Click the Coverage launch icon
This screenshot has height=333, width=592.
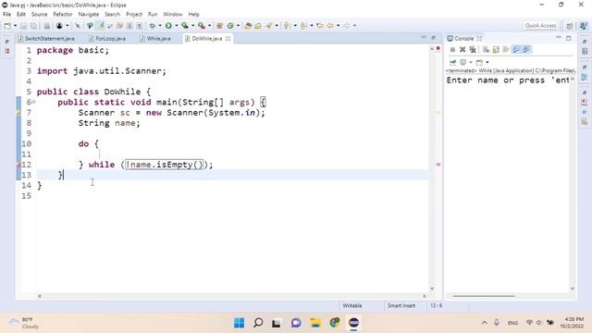[x=185, y=26]
